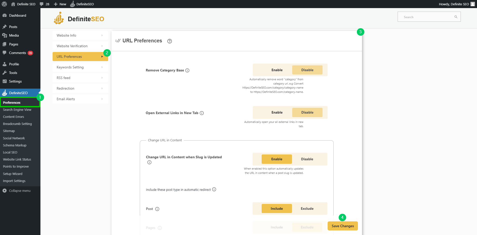Click the Profile person icon
Viewport: 477px width, 235px height.
(5, 64)
